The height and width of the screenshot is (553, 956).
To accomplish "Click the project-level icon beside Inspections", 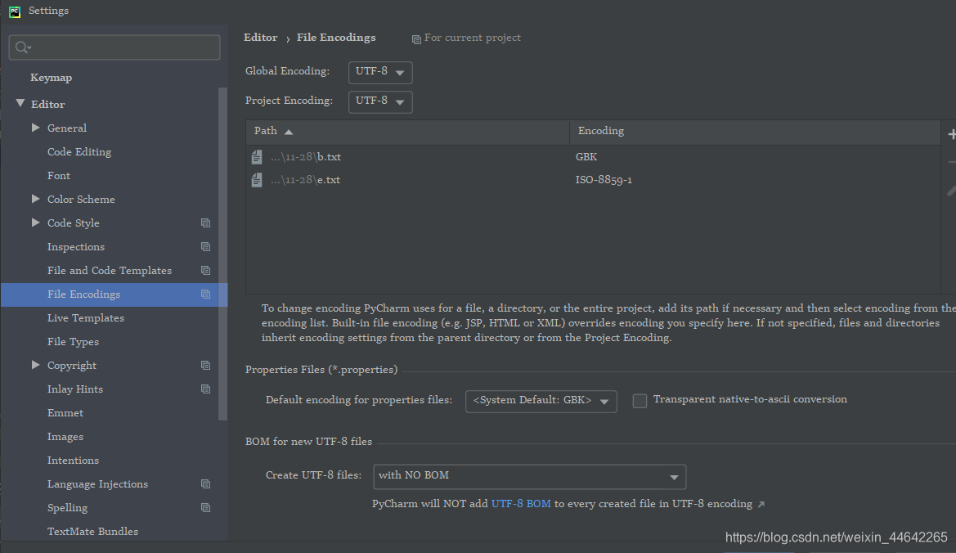I will pos(205,247).
